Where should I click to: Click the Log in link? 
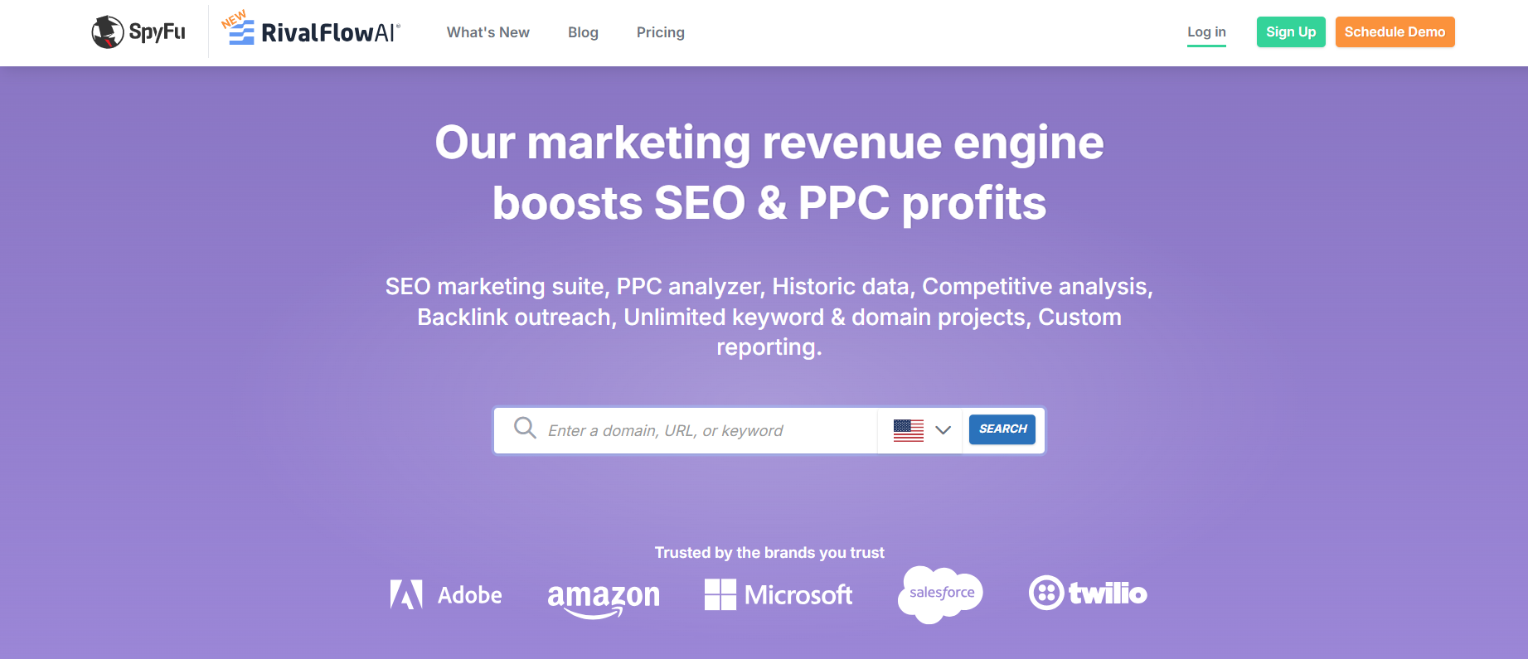pyautogui.click(x=1206, y=31)
